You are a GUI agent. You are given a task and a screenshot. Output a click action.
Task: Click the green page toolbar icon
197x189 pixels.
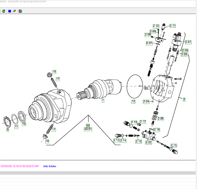(3, 11)
